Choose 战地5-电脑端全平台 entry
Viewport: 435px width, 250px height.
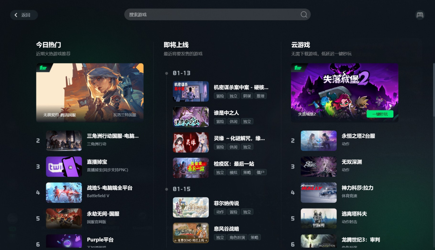pos(109,188)
